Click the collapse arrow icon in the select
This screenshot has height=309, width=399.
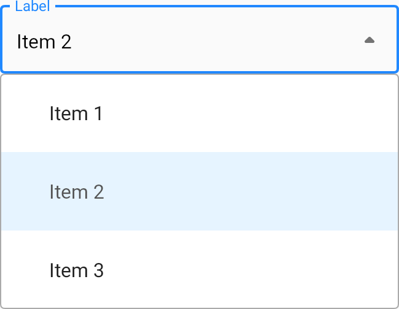(369, 40)
